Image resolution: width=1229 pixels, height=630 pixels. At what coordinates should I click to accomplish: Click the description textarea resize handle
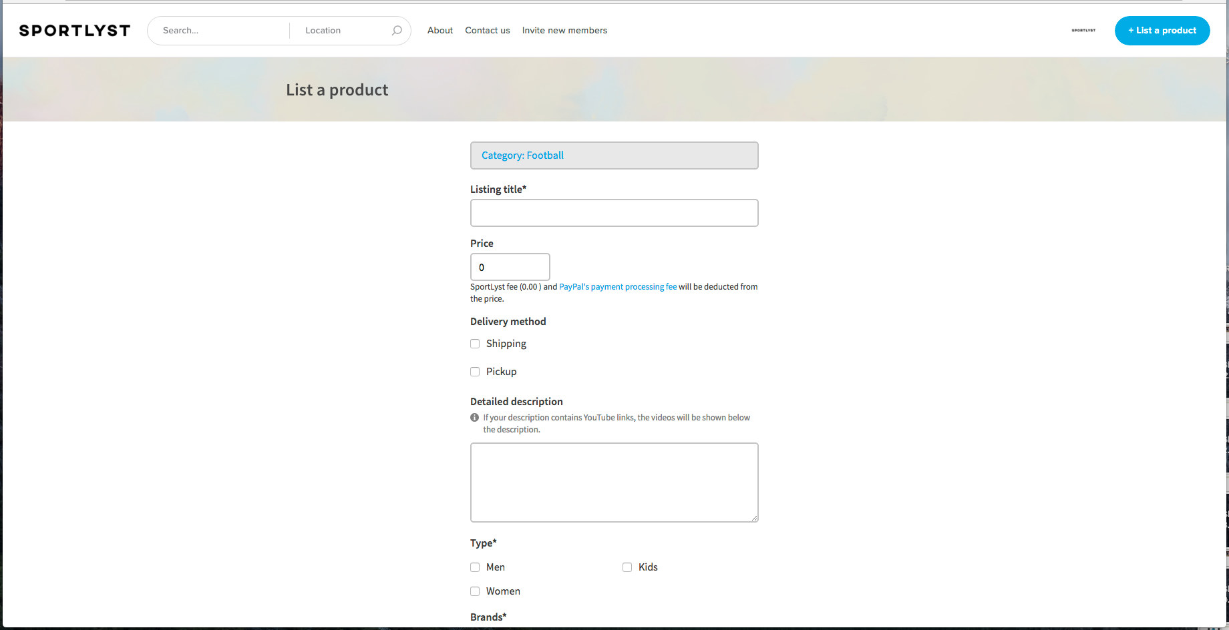click(x=754, y=518)
